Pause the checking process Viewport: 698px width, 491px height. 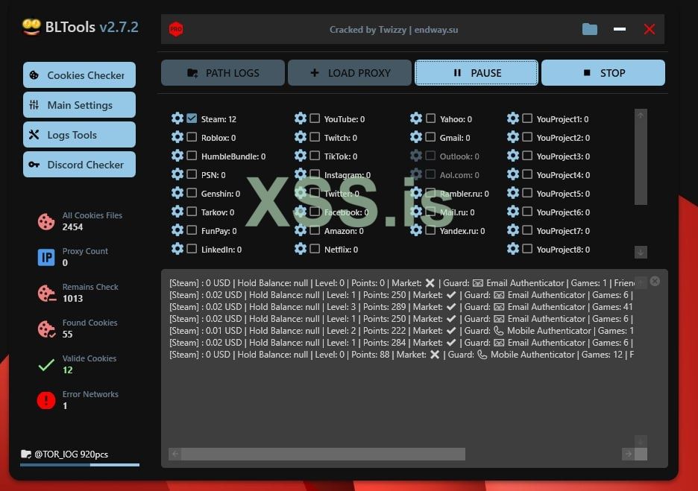click(x=477, y=72)
